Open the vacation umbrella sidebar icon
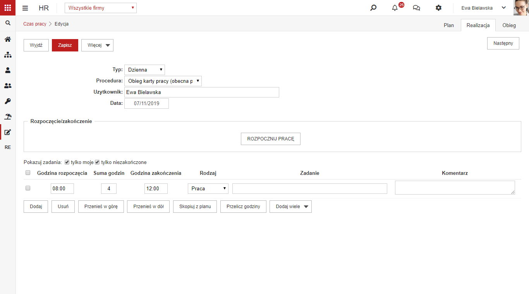 8,116
